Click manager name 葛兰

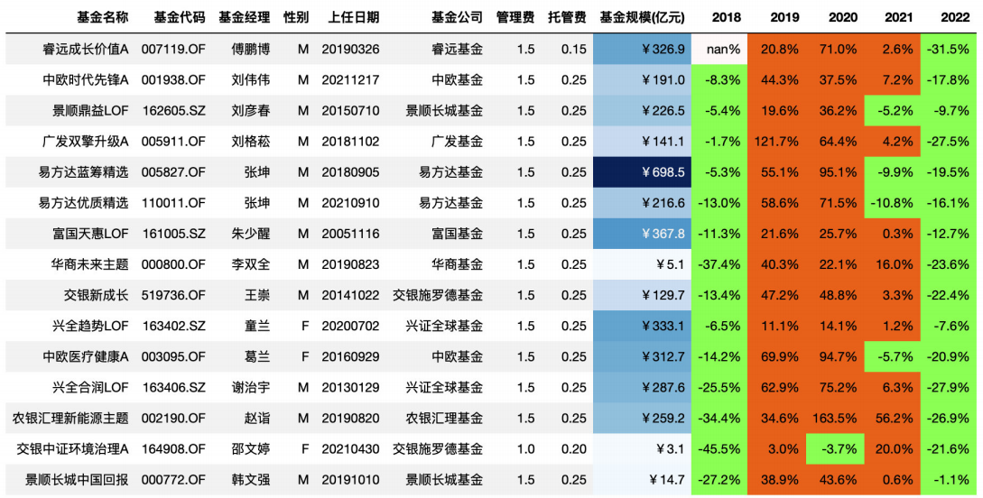click(x=257, y=356)
